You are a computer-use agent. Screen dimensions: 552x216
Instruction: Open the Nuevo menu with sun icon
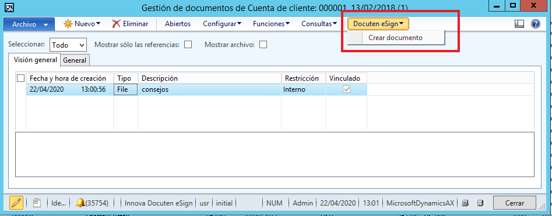(x=82, y=24)
